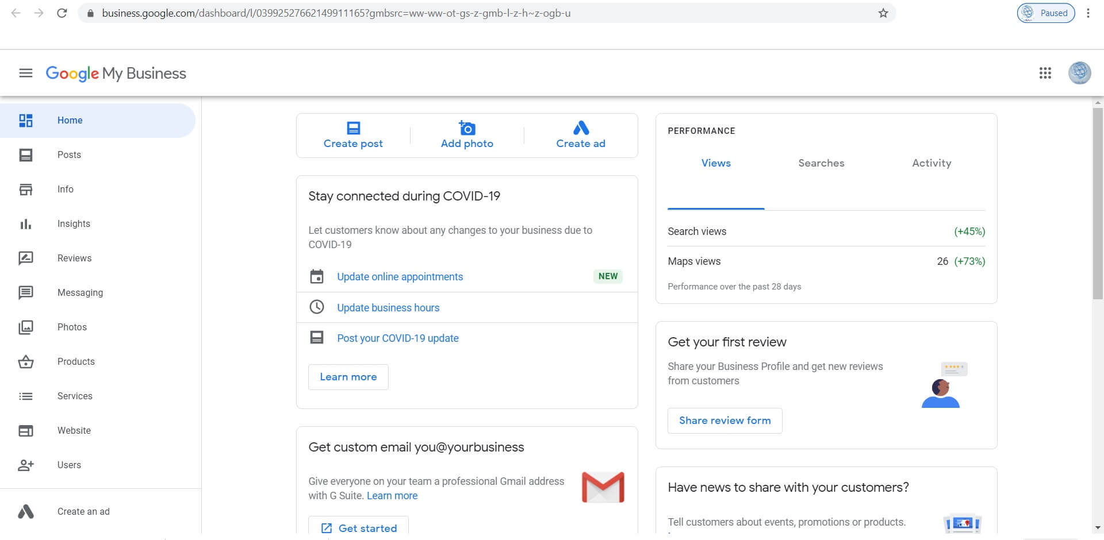
Task: Click the Create ad Google Ads icon
Action: (581, 128)
